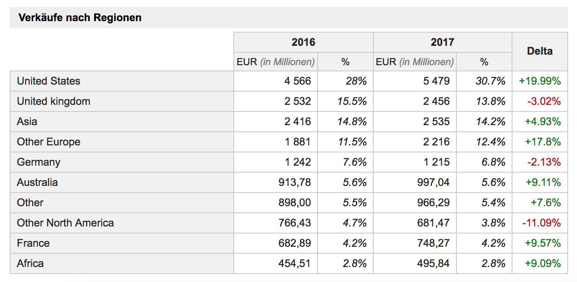Select the France row label

pyautogui.click(x=33, y=243)
